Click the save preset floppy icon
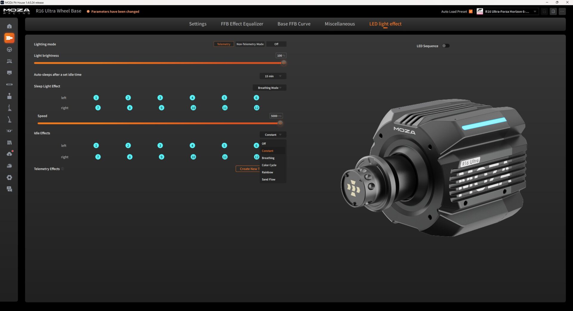The image size is (573, 311). coord(544,12)
